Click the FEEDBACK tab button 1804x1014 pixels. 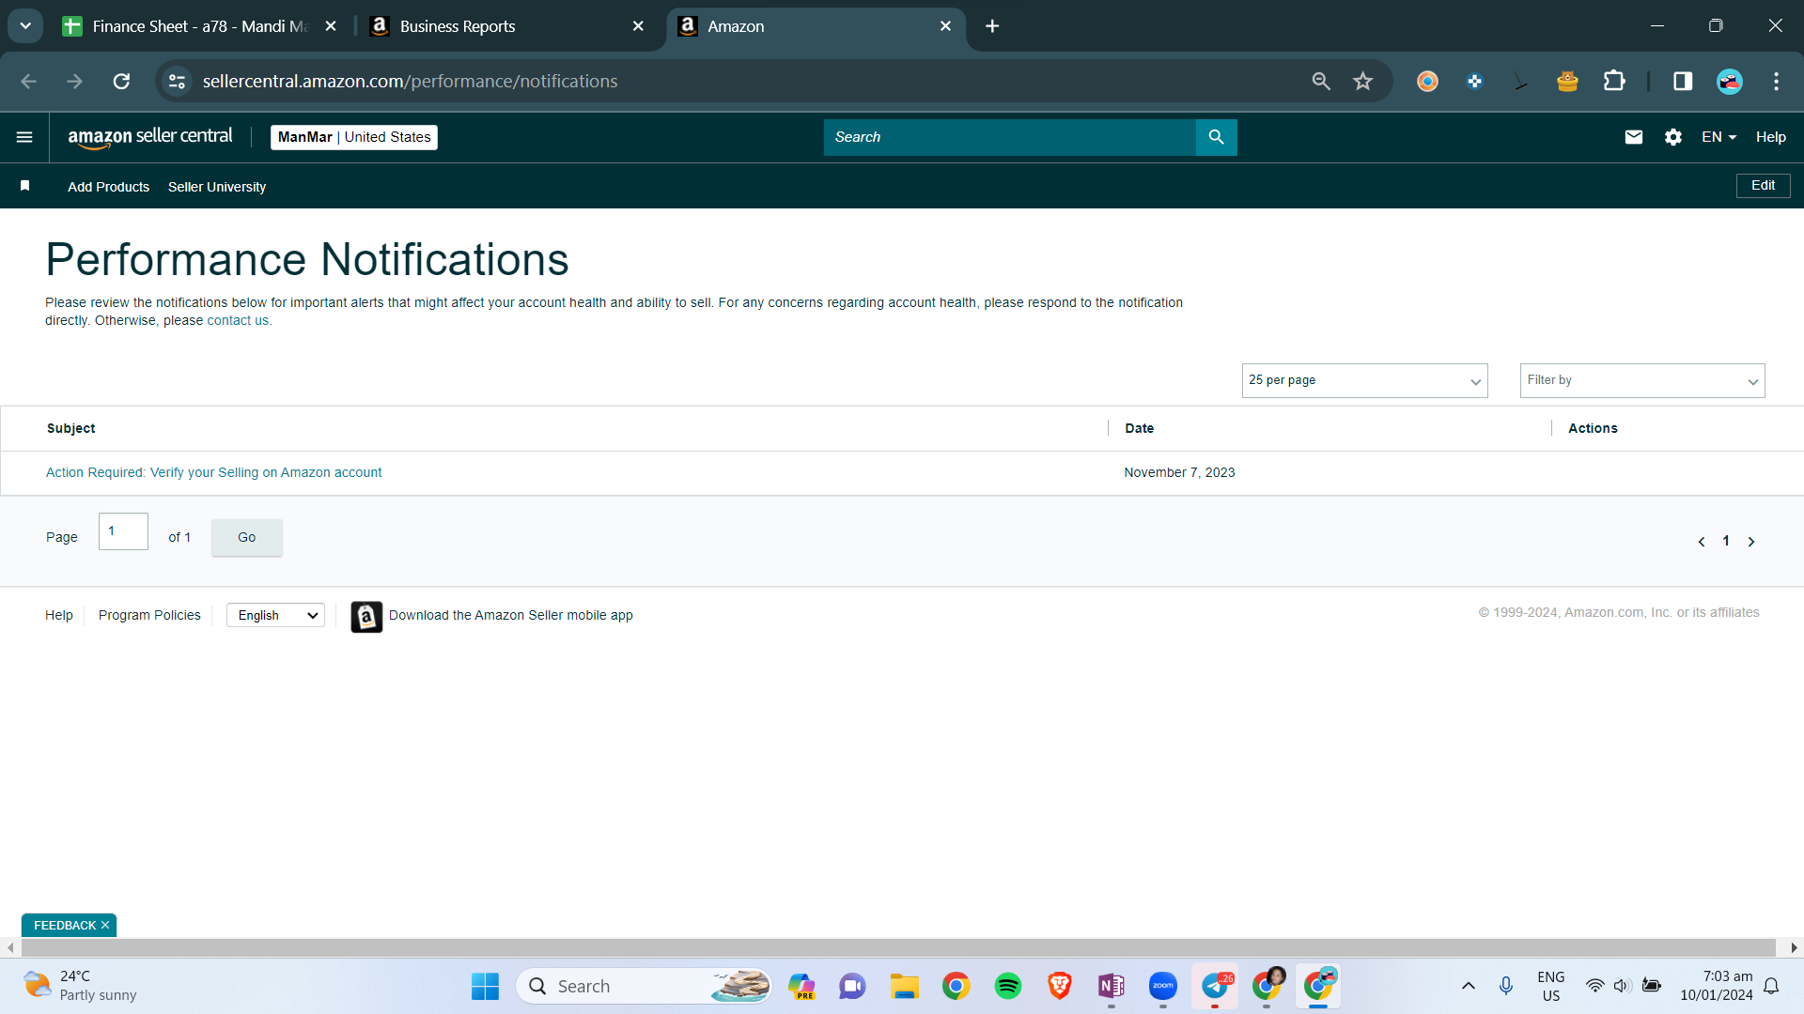(65, 925)
